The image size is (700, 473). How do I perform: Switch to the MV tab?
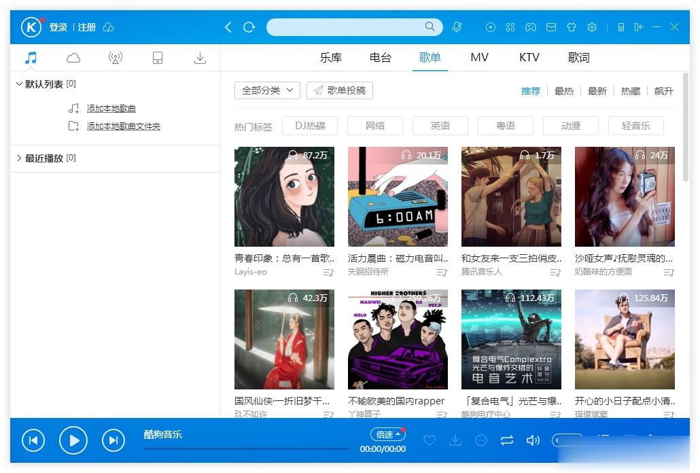479,58
